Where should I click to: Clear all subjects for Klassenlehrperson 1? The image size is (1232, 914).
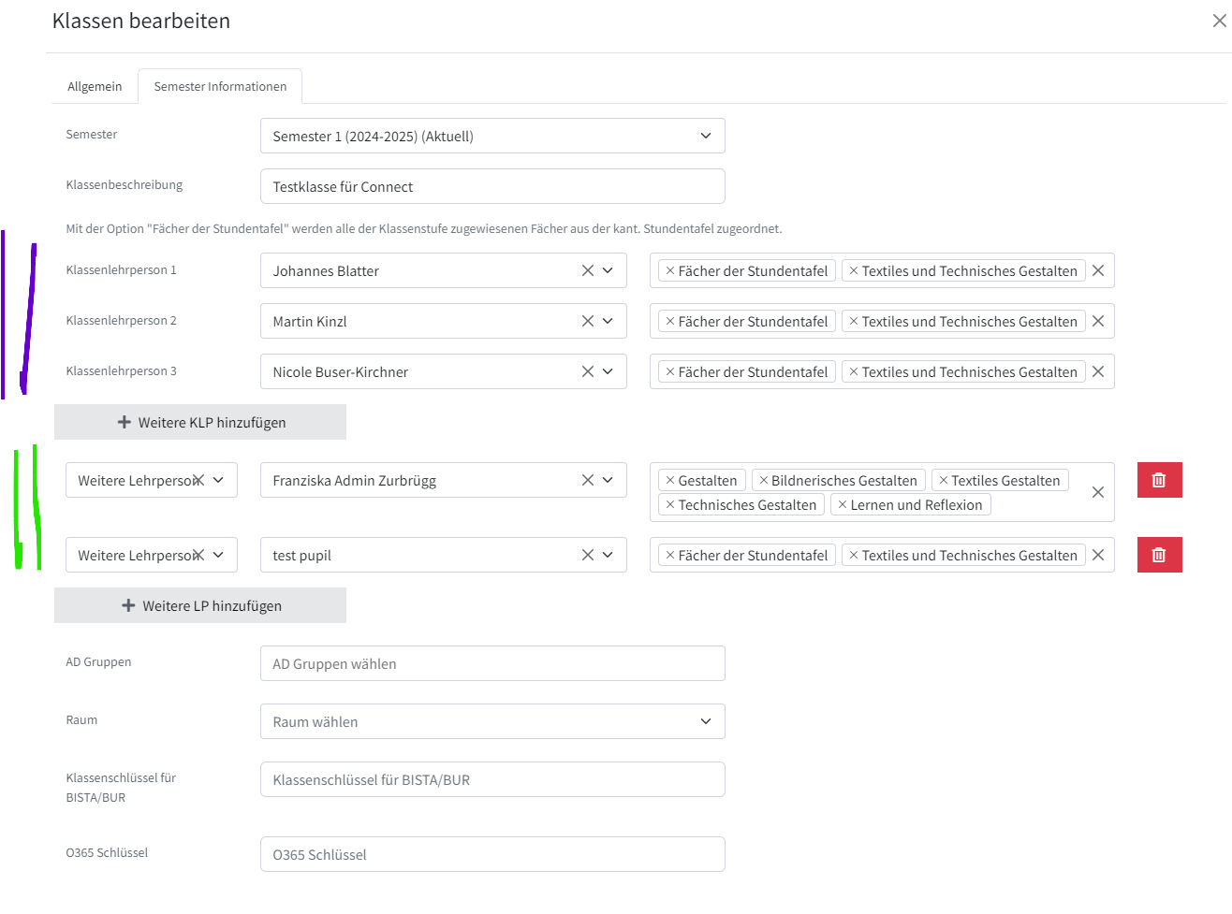[1098, 270]
